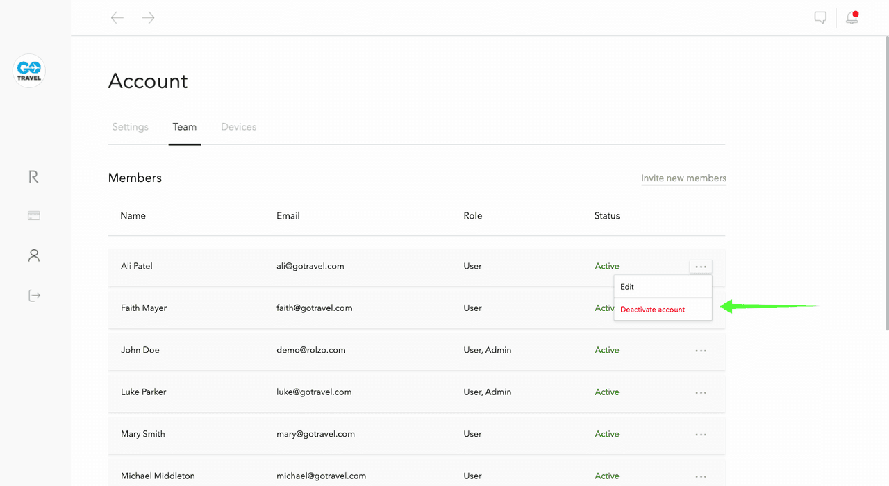Image resolution: width=889 pixels, height=486 pixels.
Task: Click the Invite new members link
Action: click(x=683, y=178)
